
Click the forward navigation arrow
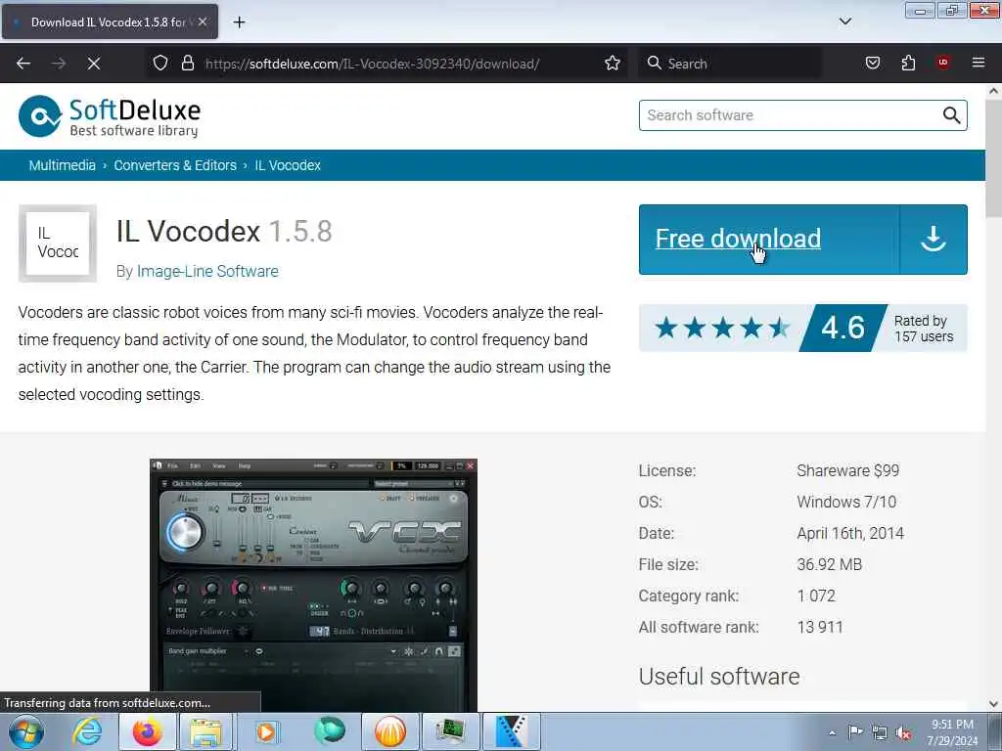coord(59,64)
